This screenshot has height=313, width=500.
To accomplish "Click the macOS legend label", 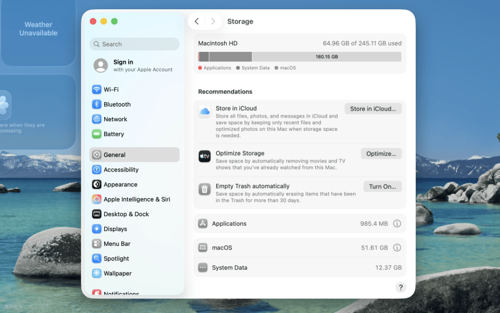I will click(288, 68).
